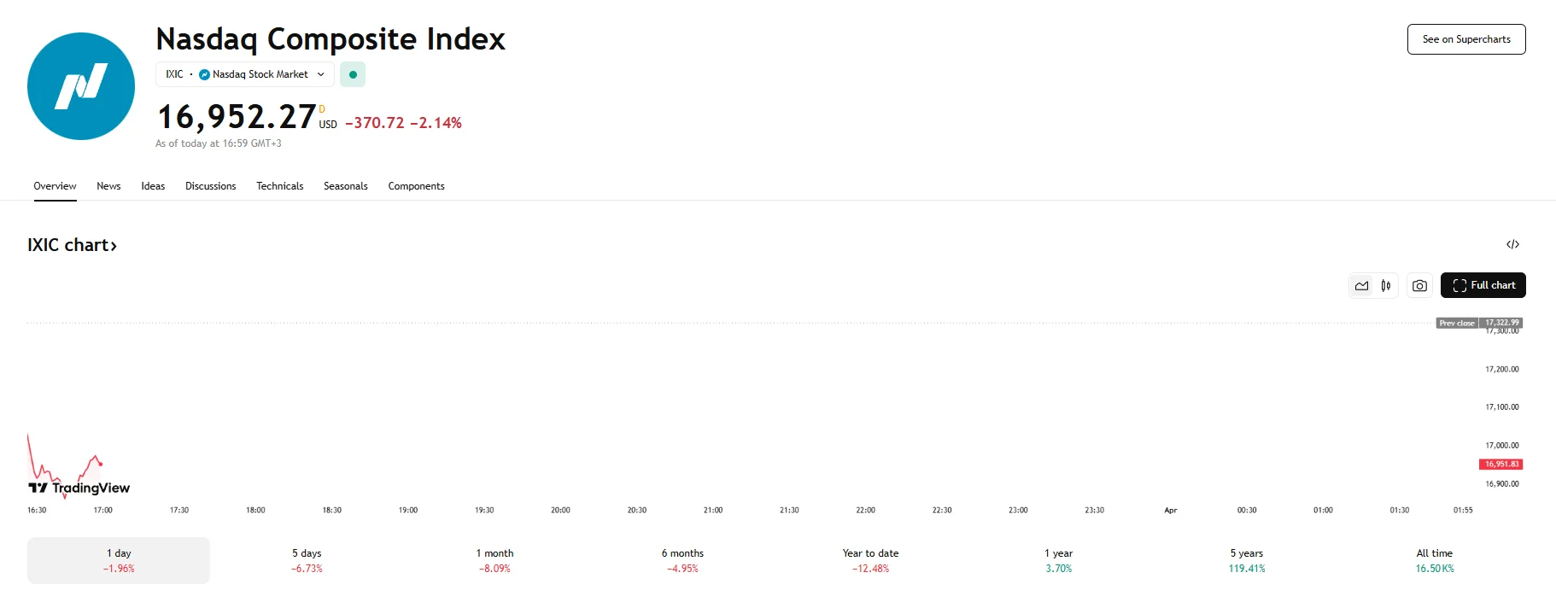This screenshot has height=596, width=1556.
Task: Select the 1 year performance option
Action: 1057,559
